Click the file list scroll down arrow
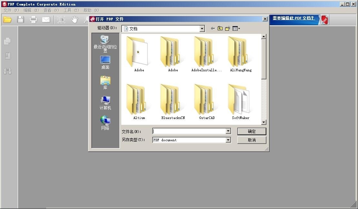The image size is (358, 209). (264, 122)
